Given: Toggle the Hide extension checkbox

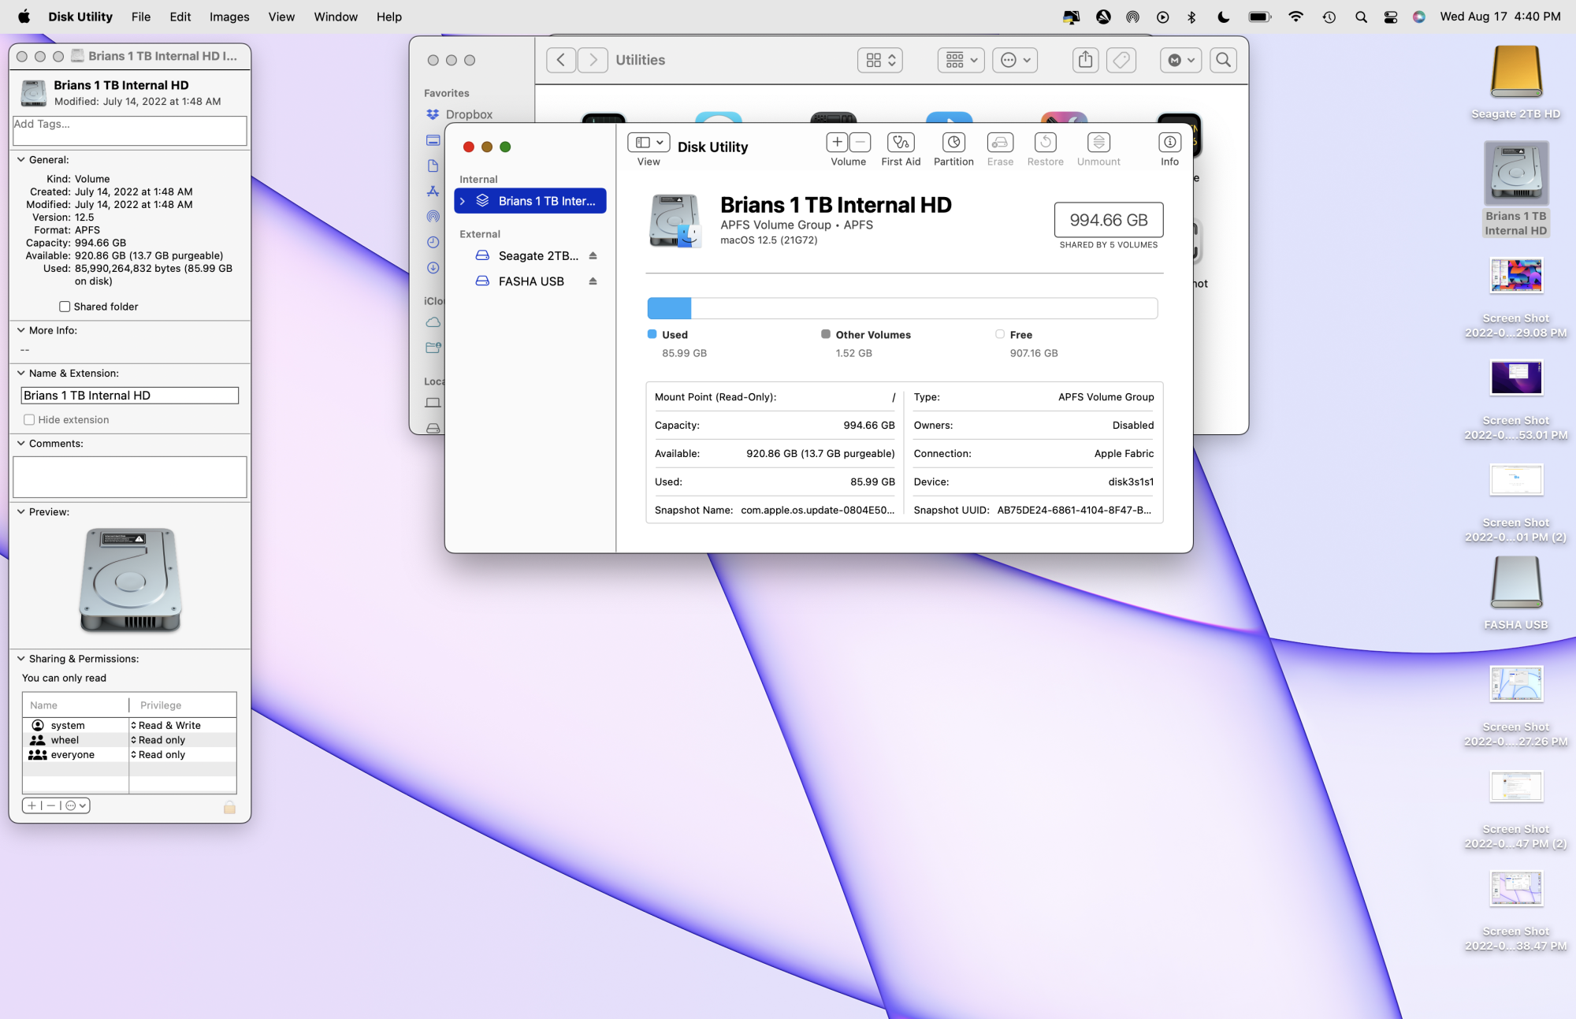Looking at the screenshot, I should (x=29, y=420).
